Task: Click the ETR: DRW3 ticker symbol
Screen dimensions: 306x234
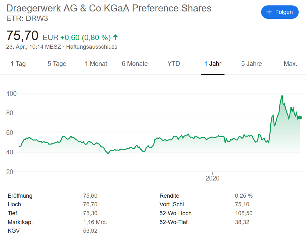Action: (x=27, y=18)
